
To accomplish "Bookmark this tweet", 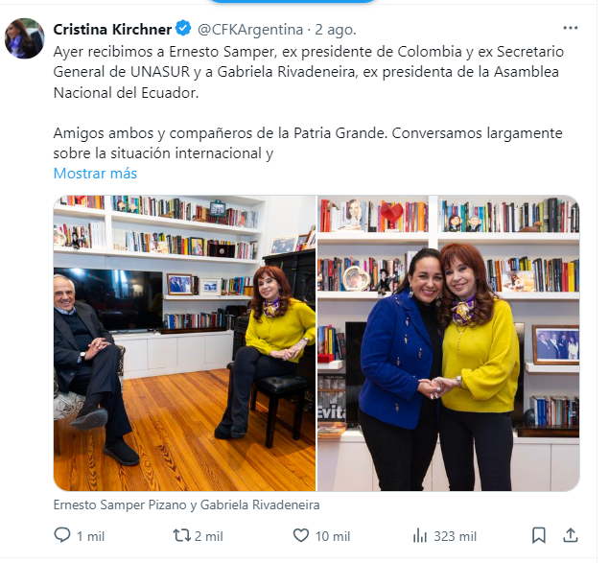I will tap(538, 535).
